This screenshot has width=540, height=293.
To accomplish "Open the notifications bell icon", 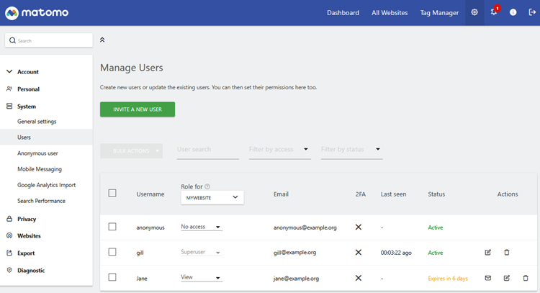I will click(x=494, y=12).
